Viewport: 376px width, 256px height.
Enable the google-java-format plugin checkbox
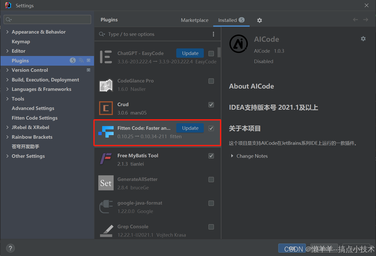click(x=211, y=203)
